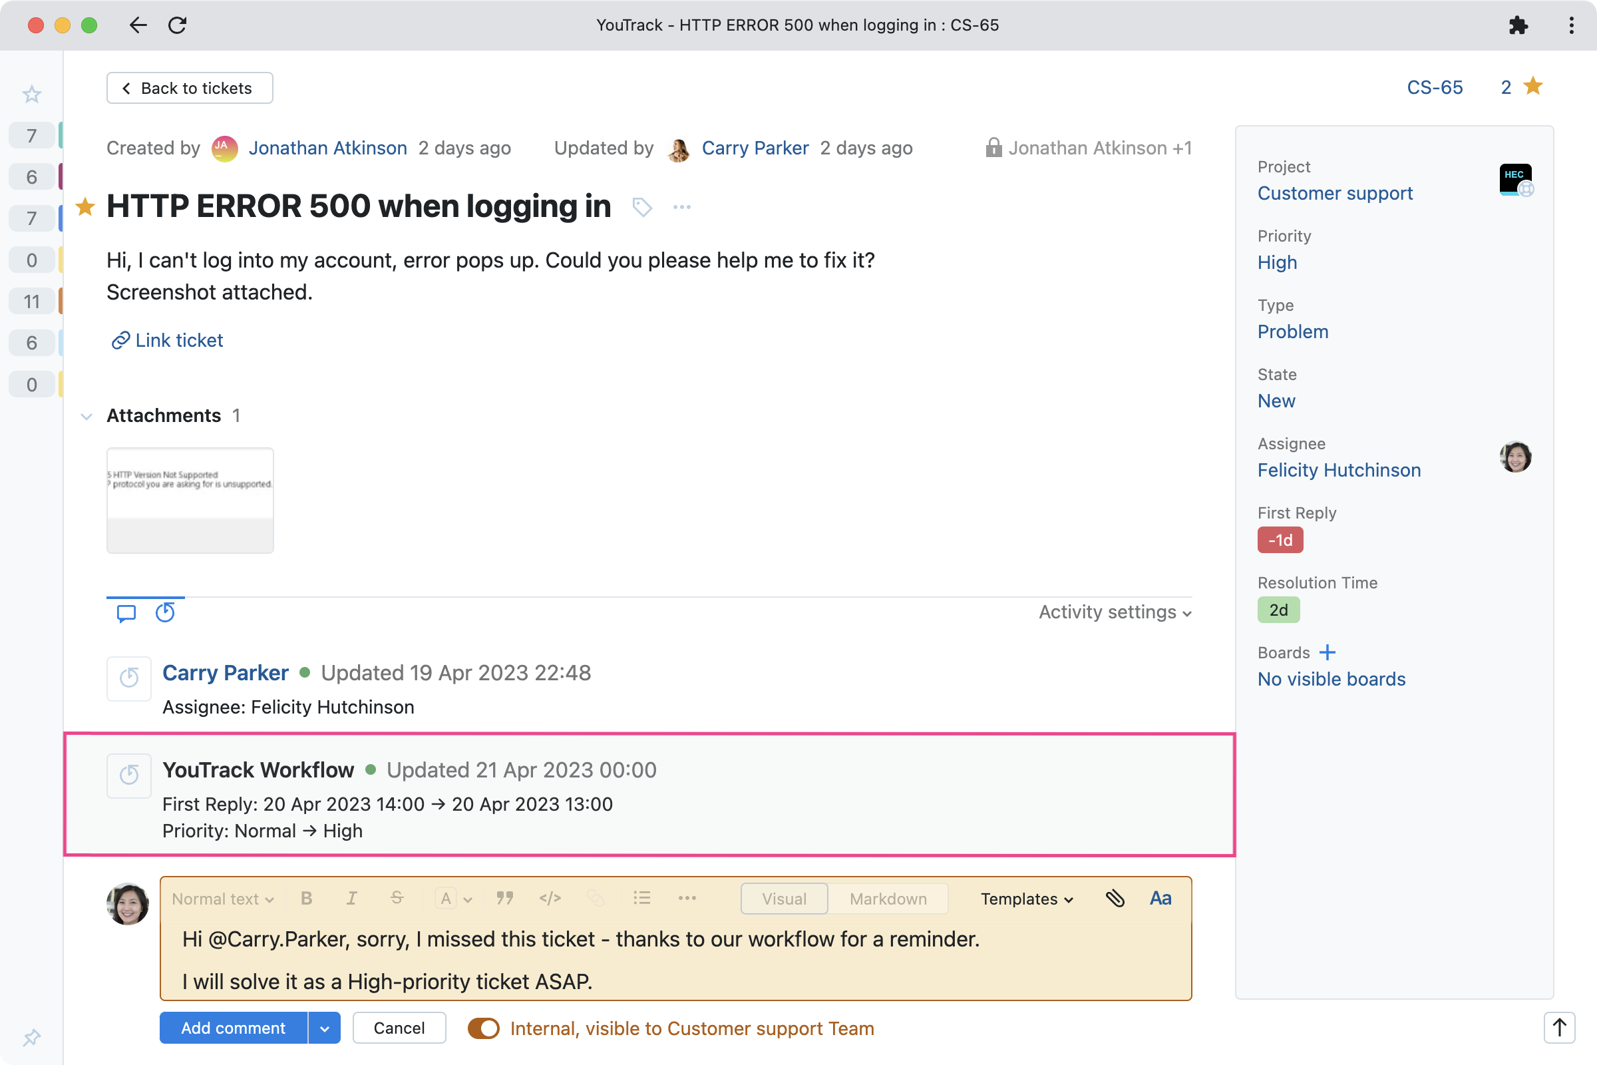This screenshot has height=1065, width=1597.
Task: Open the Activity settings dropdown
Action: 1115,612
